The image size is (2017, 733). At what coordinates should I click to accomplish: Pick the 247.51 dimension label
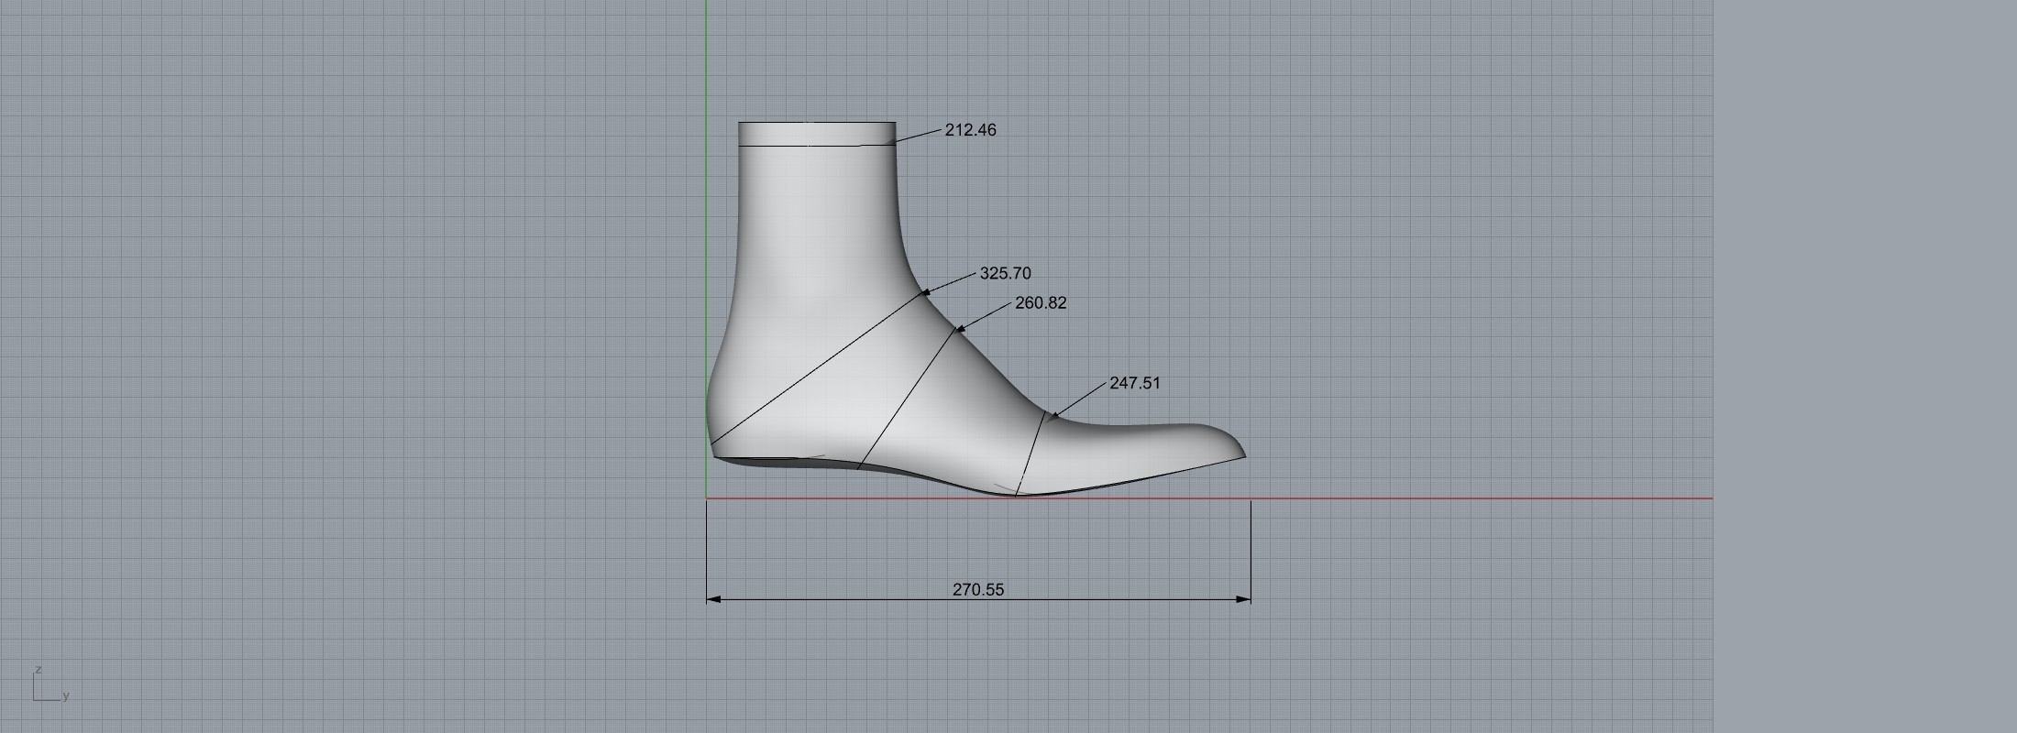(x=1134, y=383)
